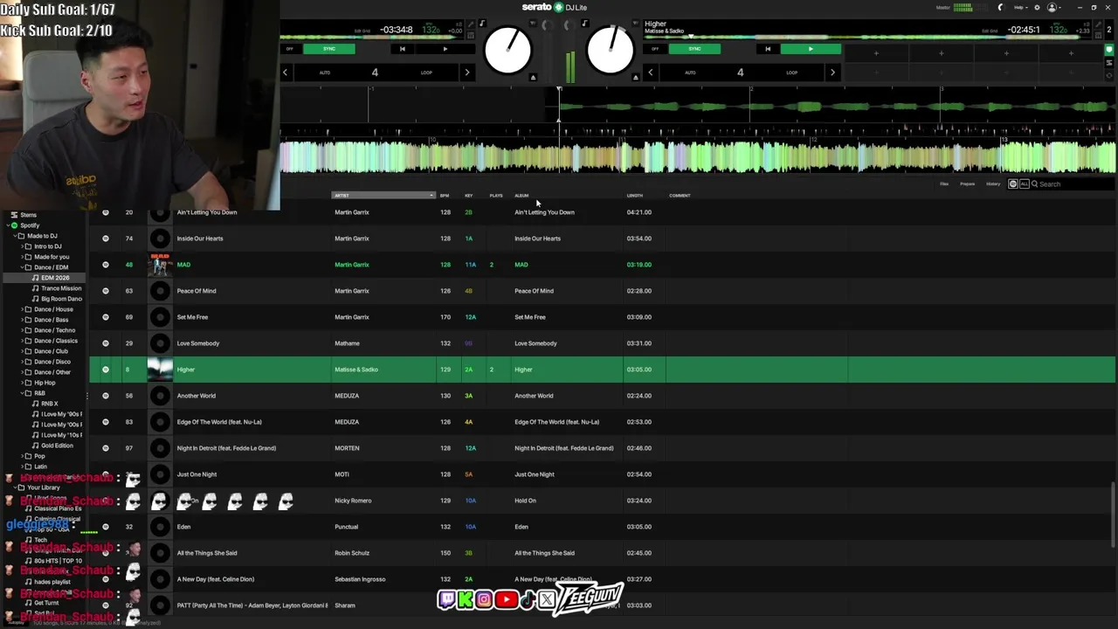1118x629 pixels.
Task: Expand the Intro to DJ folder
Action: [23, 246]
